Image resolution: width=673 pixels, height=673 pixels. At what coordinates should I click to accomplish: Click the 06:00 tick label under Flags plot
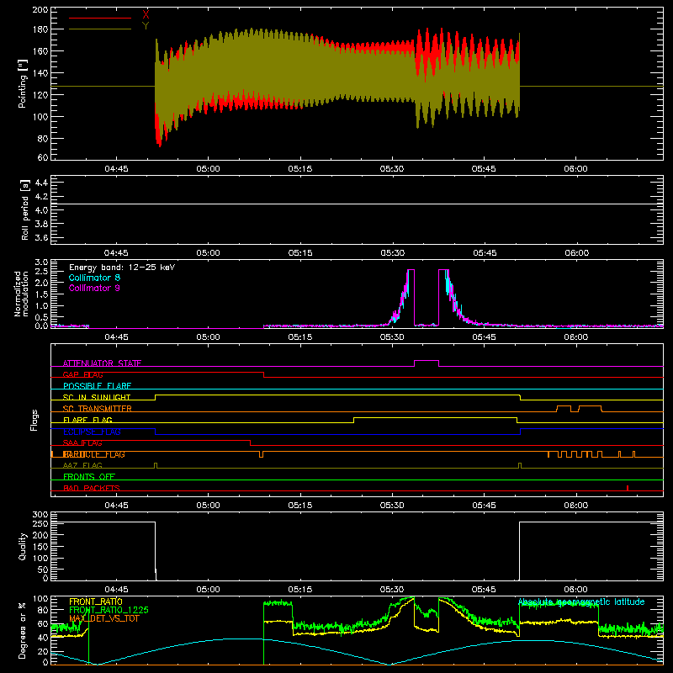tap(575, 506)
